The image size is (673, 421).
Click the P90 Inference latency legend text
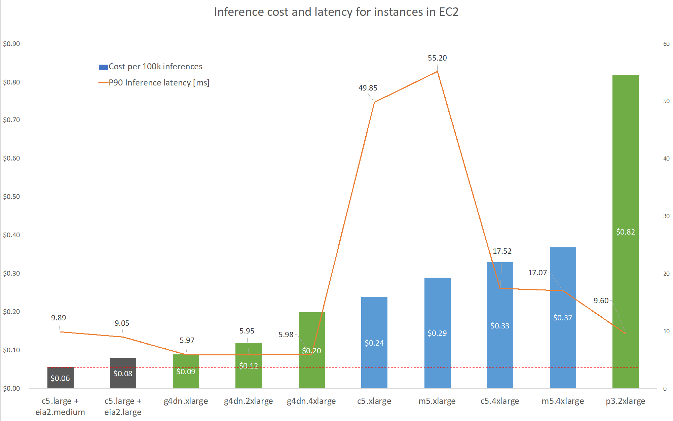click(159, 83)
